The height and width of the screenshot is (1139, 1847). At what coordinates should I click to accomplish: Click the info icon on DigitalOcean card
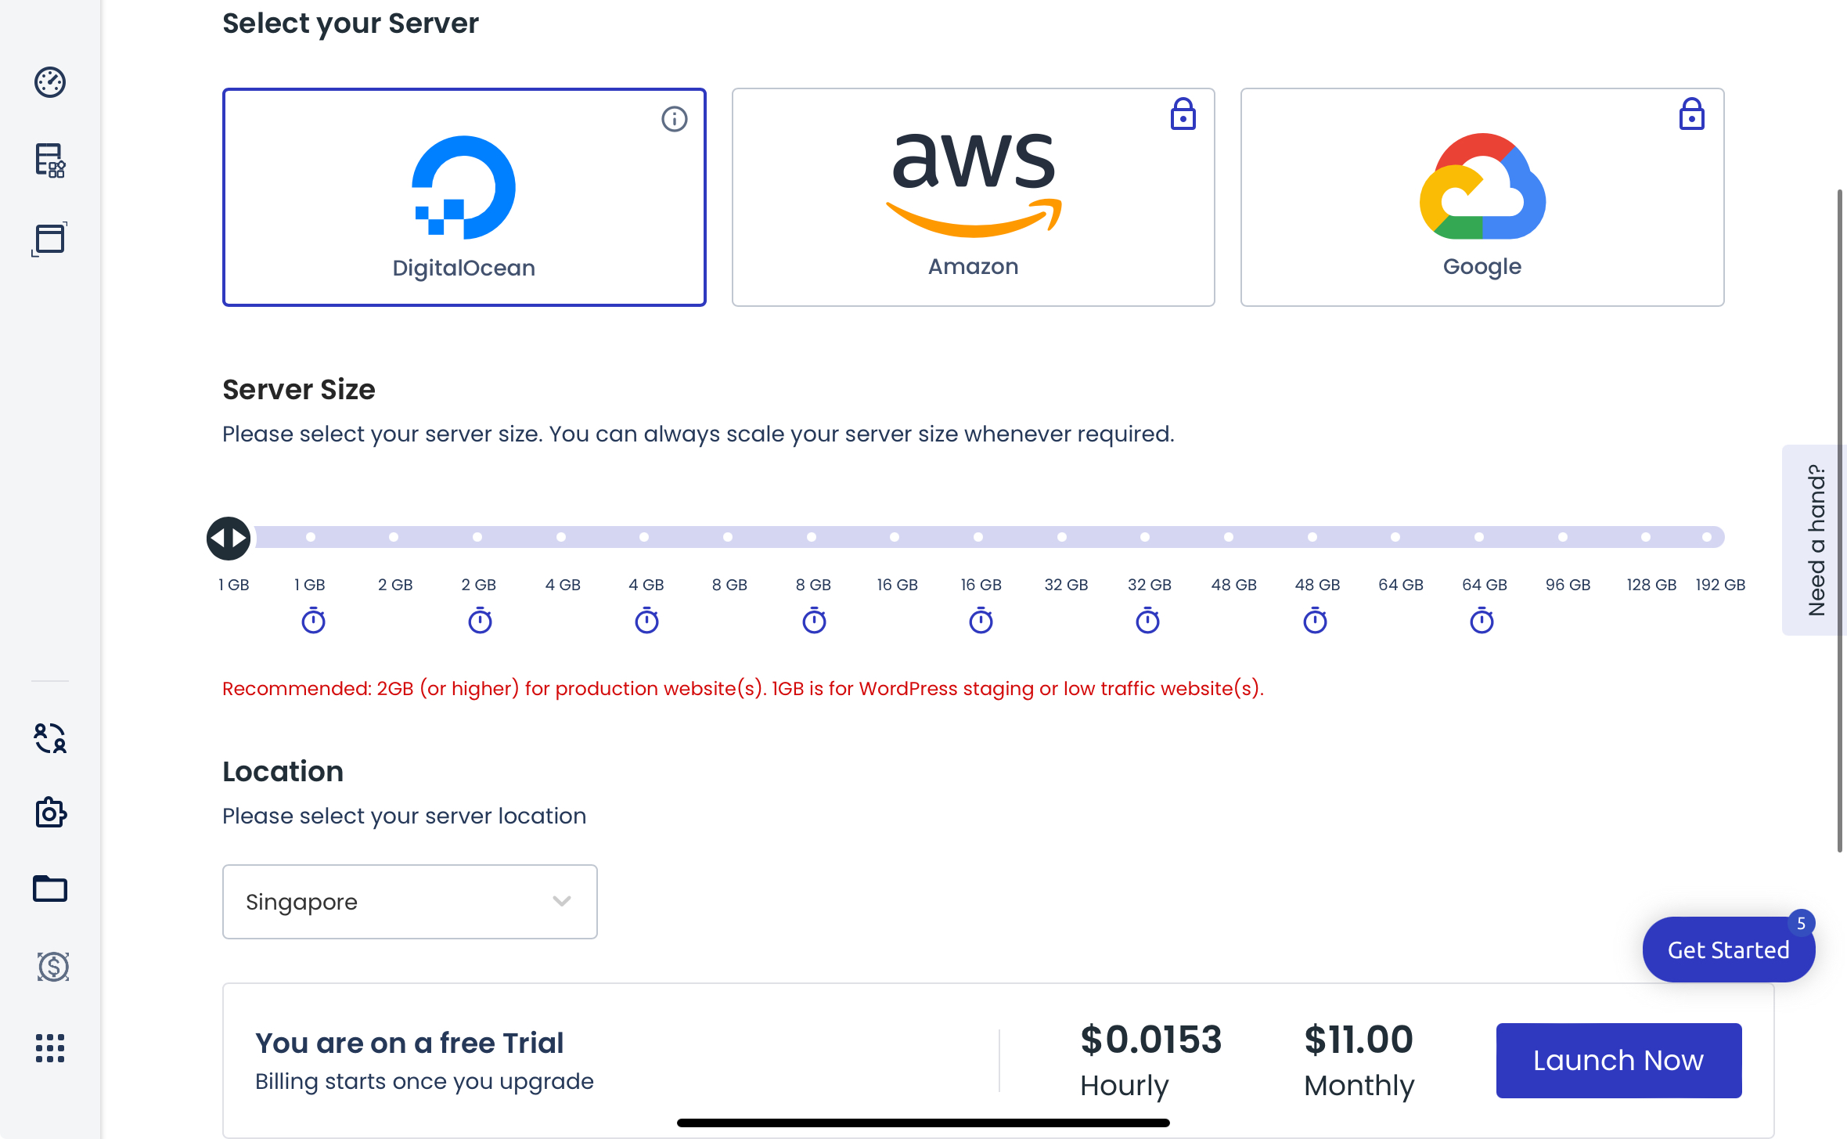coord(674,119)
